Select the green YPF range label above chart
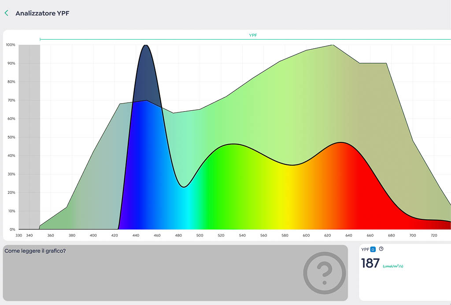451x305 pixels. point(253,35)
